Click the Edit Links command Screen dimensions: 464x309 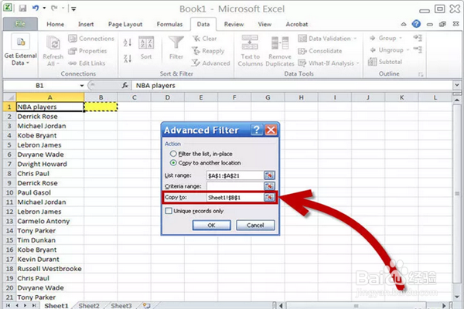pos(87,63)
